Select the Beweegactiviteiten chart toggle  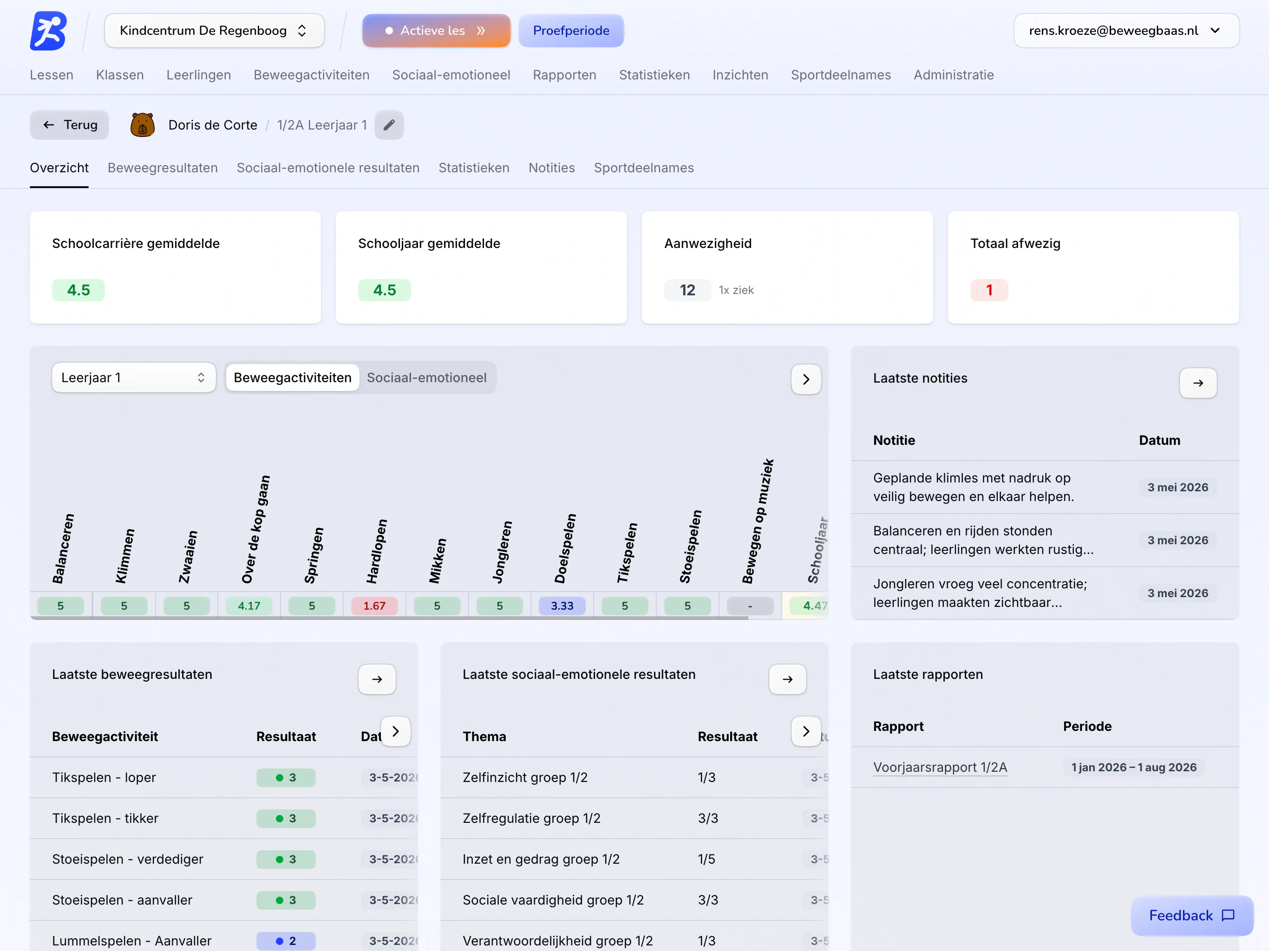coord(293,378)
